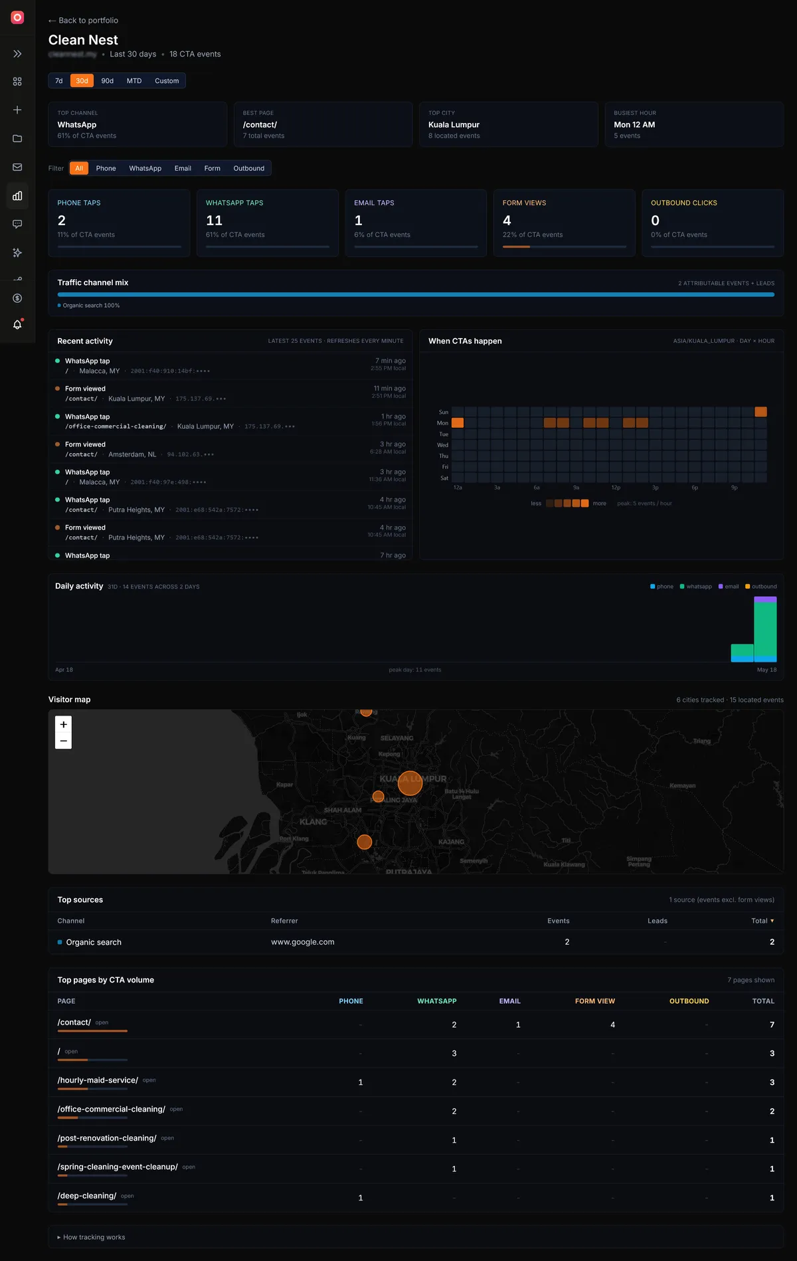
Task: Zoom in on the visitor map
Action: [64, 725]
